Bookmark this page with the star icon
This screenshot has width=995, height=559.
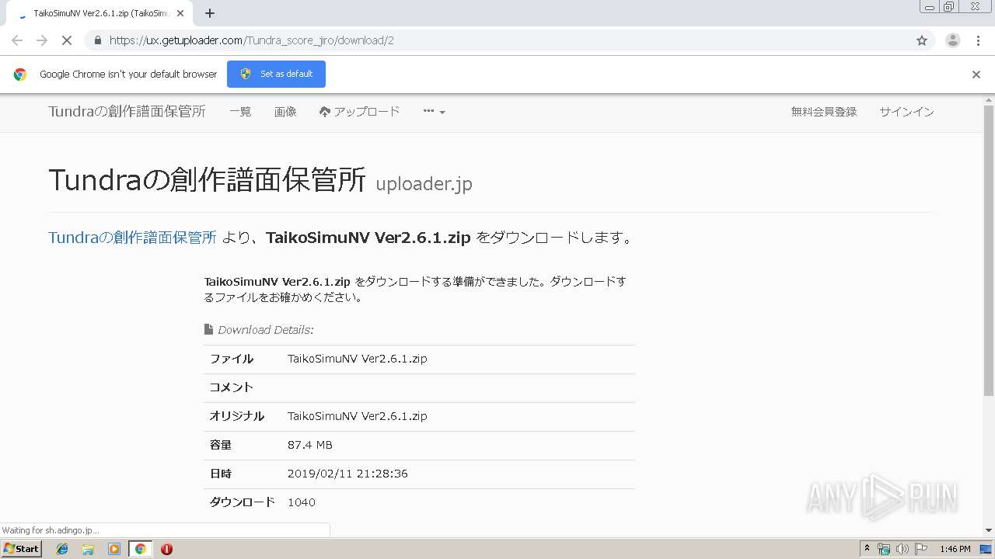tap(922, 40)
